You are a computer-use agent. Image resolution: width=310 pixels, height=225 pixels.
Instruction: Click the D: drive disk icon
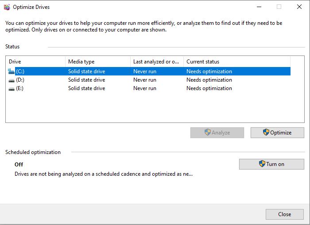click(x=12, y=80)
